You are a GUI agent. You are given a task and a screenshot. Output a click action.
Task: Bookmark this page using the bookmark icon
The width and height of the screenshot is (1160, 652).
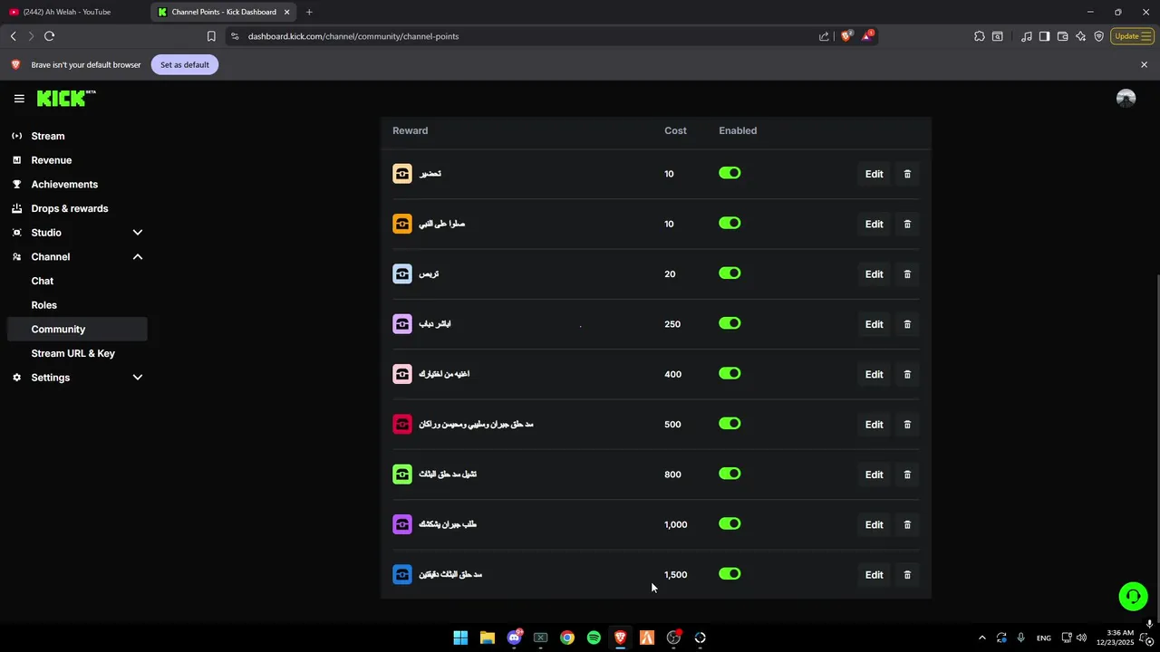[211, 36]
